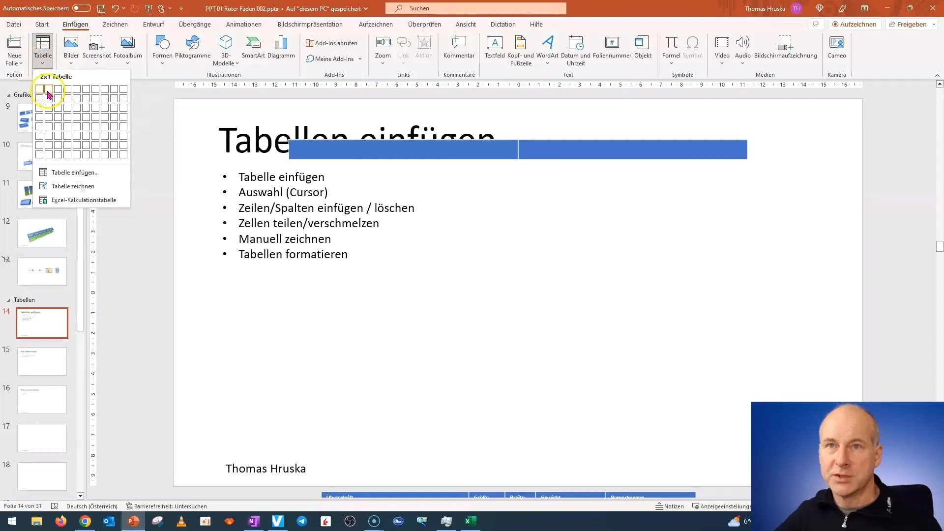944x531 pixels.
Task: Switch to Animationen tab
Action: coord(244,24)
